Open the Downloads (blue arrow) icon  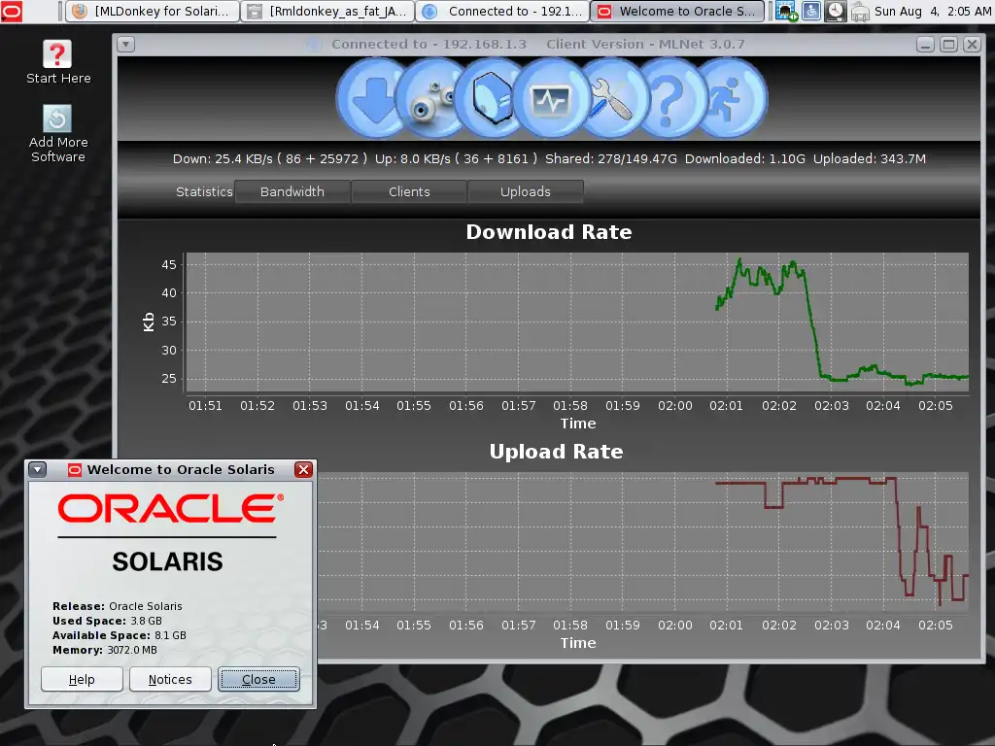(x=370, y=99)
